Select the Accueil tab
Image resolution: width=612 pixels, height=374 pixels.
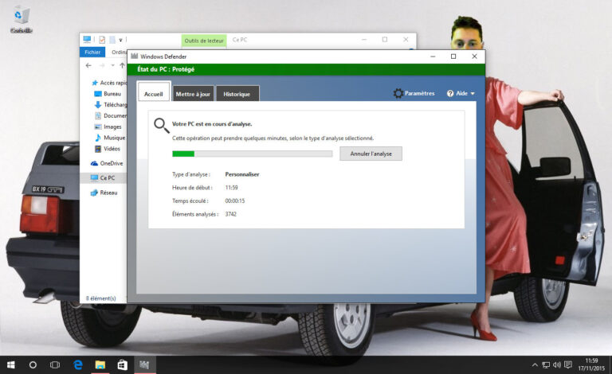tap(153, 94)
